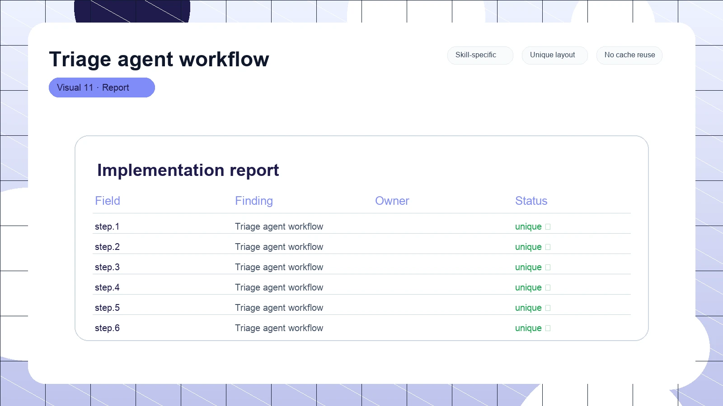Click the Finding text in the step.2 row
This screenshot has width=723, height=406.
point(279,247)
